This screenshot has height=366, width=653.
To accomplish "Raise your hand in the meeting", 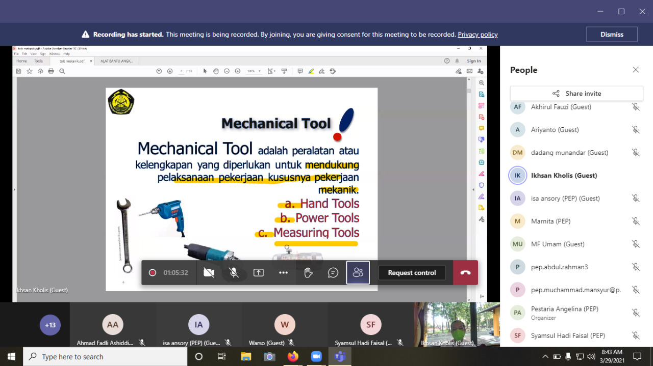I will (308, 273).
